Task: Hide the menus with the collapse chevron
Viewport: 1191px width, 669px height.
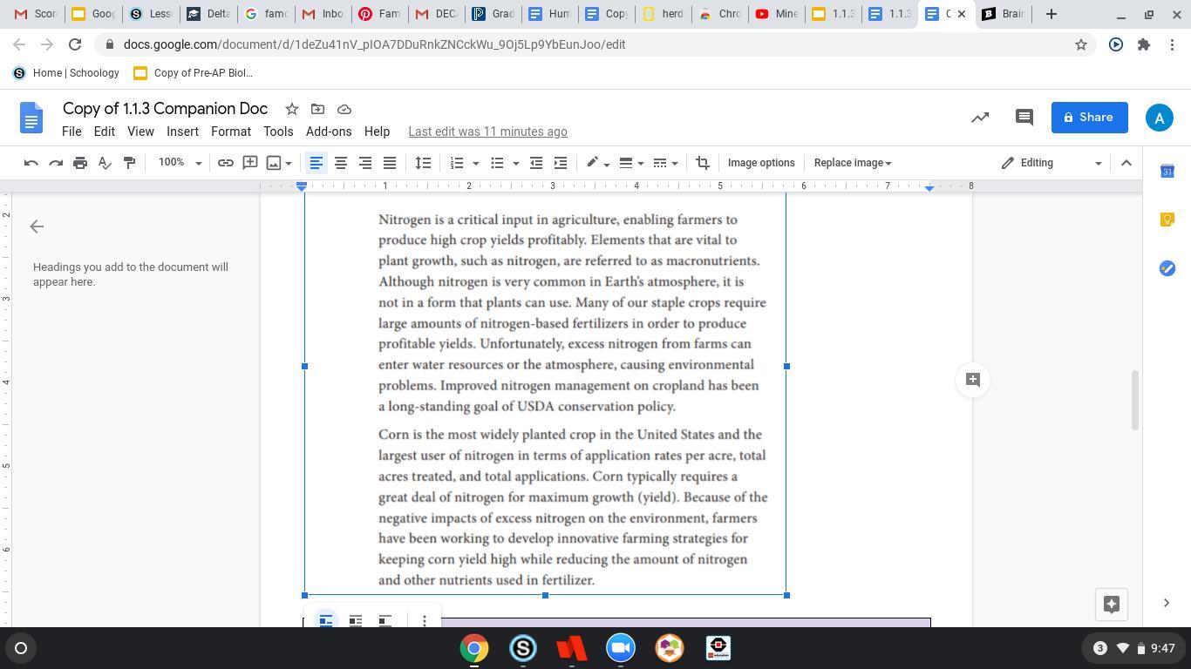Action: coord(1126,163)
